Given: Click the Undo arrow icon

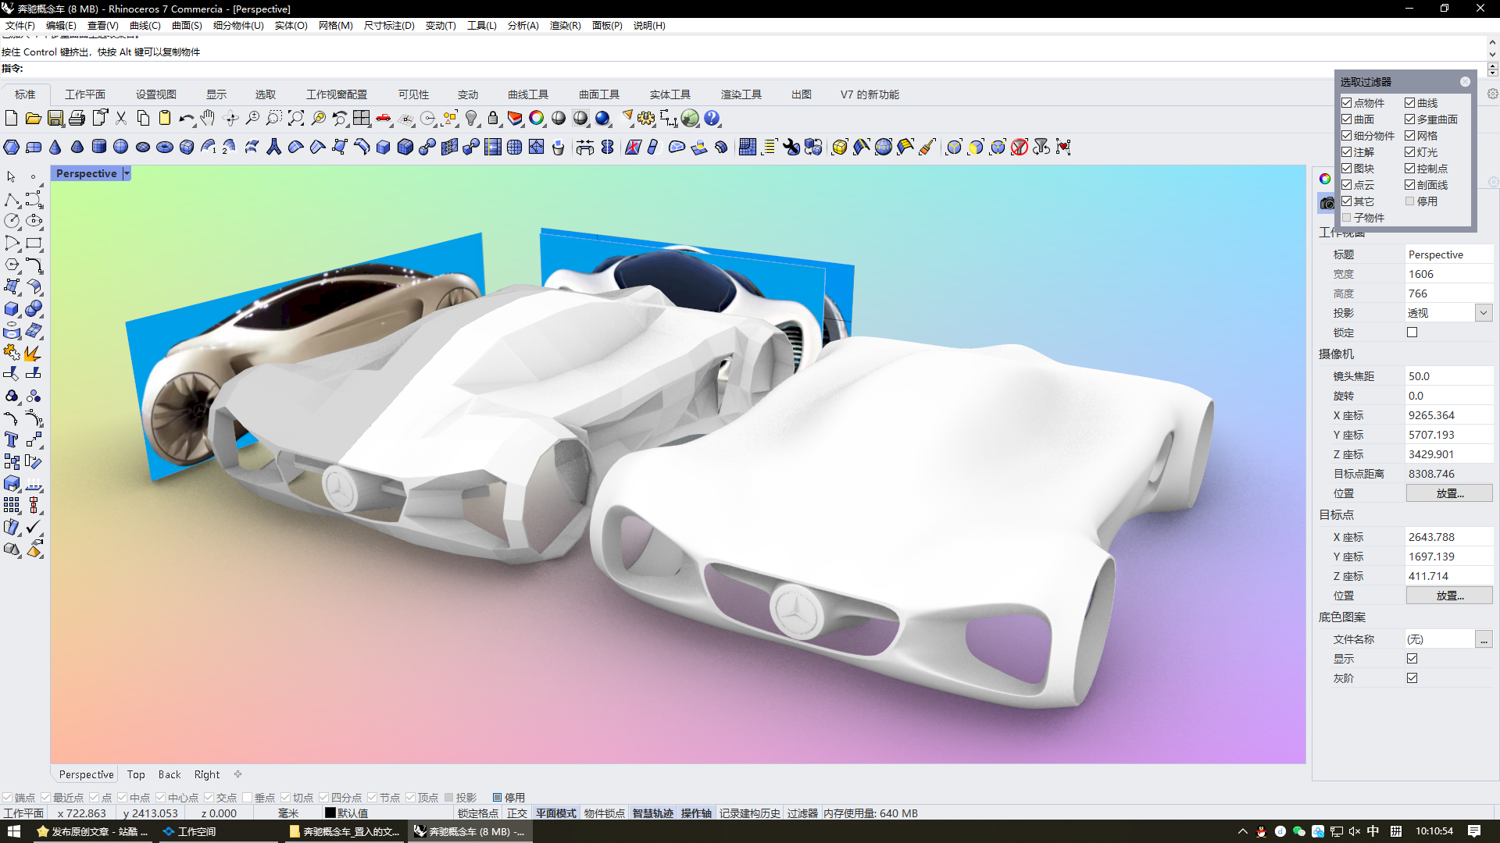Looking at the screenshot, I should pyautogui.click(x=185, y=119).
